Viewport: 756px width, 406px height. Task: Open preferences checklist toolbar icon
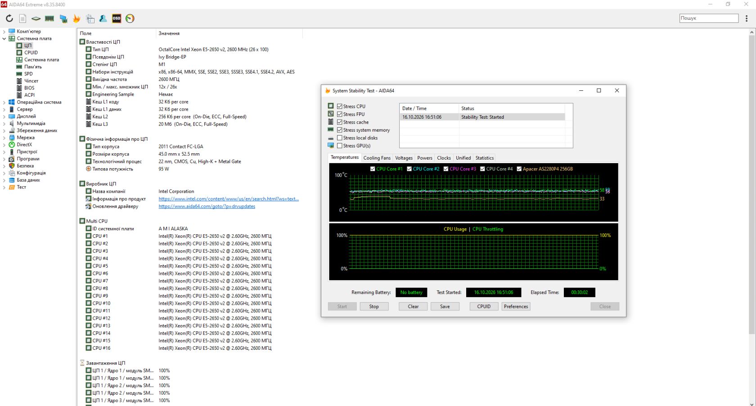pyautogui.click(x=90, y=18)
